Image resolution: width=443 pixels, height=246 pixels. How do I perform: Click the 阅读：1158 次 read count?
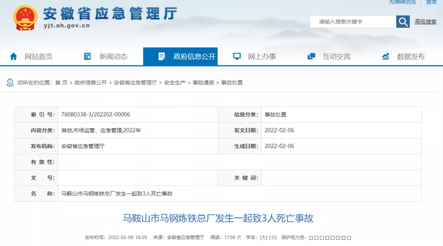coord(226,237)
